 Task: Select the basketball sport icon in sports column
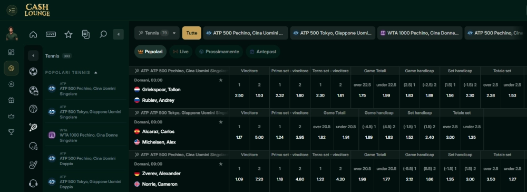(33, 109)
